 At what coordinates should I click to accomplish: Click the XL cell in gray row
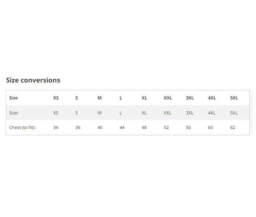[x=144, y=113]
